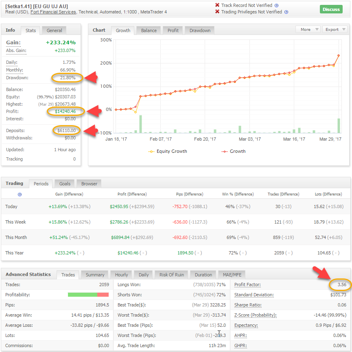Image resolution: width=352 pixels, height=352 pixels.
Task: Click the Win % (Difference) column header
Action: [x=238, y=194]
